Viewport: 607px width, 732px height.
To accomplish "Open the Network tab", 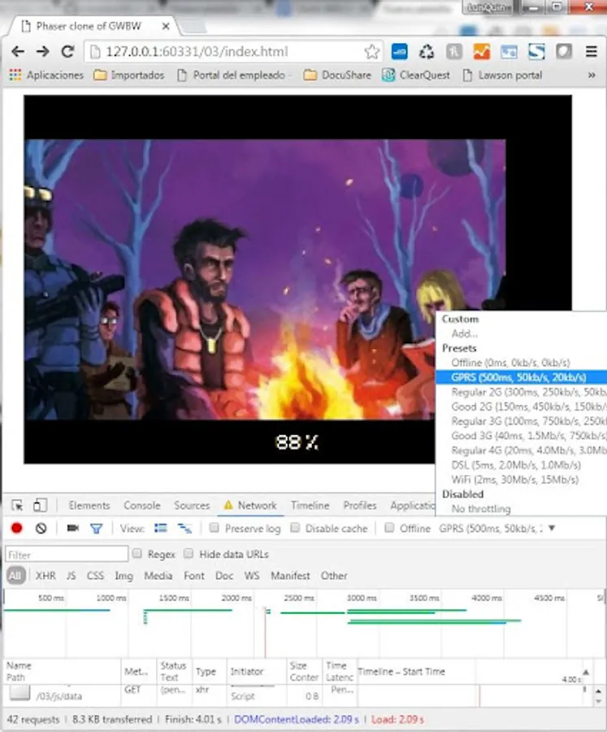I will click(x=250, y=505).
